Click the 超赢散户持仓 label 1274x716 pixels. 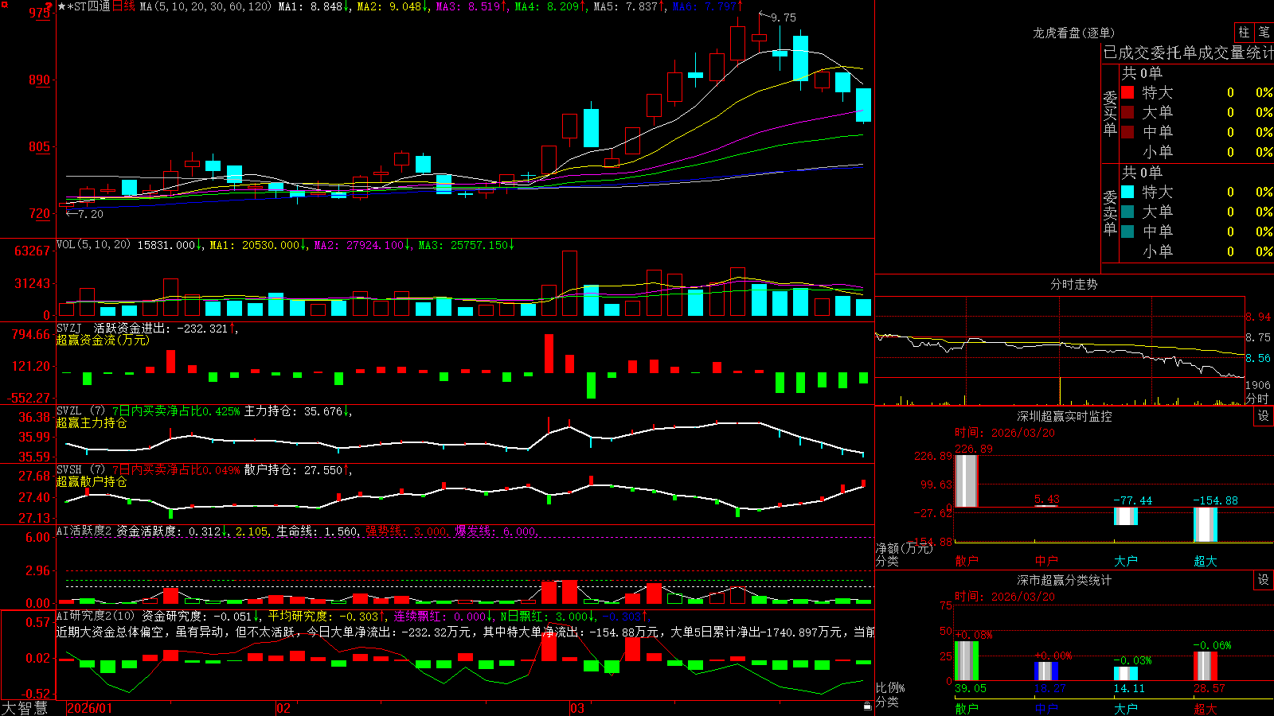[x=92, y=482]
